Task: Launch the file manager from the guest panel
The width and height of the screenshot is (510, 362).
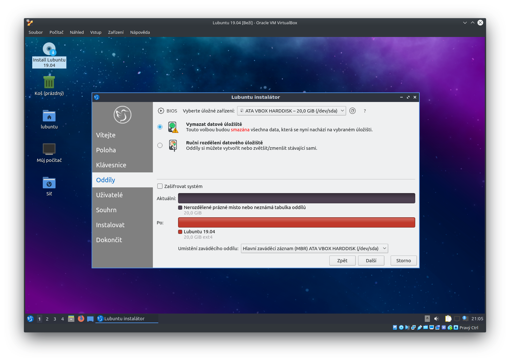Action: [71, 319]
